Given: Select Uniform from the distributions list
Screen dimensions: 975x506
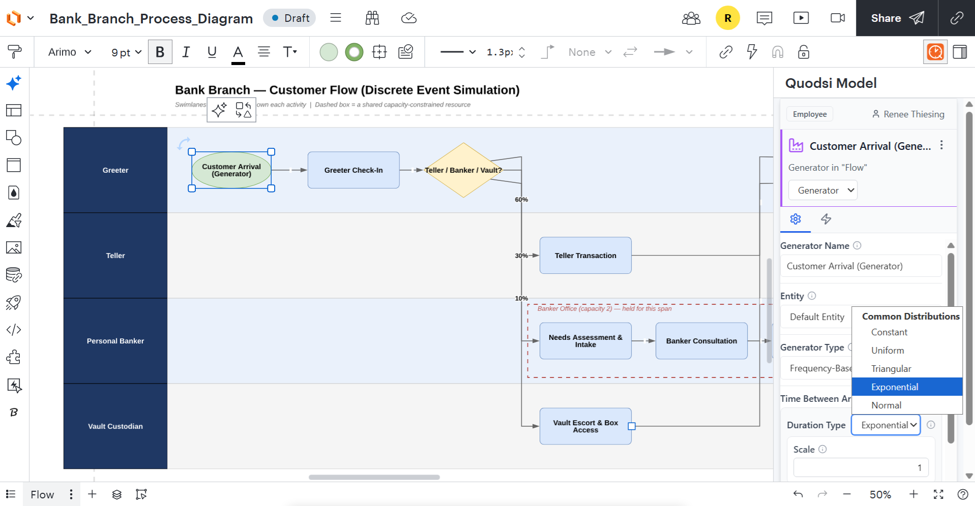Looking at the screenshot, I should pyautogui.click(x=907, y=351).
